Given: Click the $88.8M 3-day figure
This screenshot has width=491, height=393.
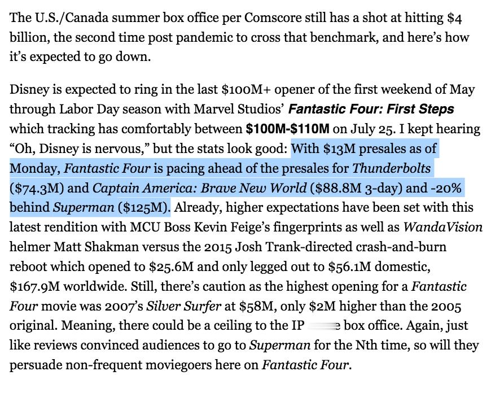Looking at the screenshot, I should pyautogui.click(x=357, y=188).
